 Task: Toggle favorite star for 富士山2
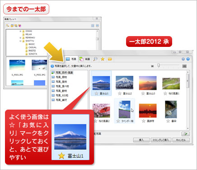(120, 93)
